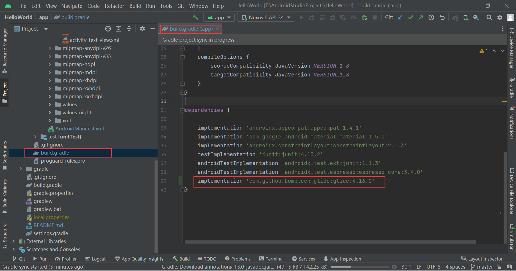Click Git Commit checkmark icon
Viewport: 516px width, 271px height.
410,17
